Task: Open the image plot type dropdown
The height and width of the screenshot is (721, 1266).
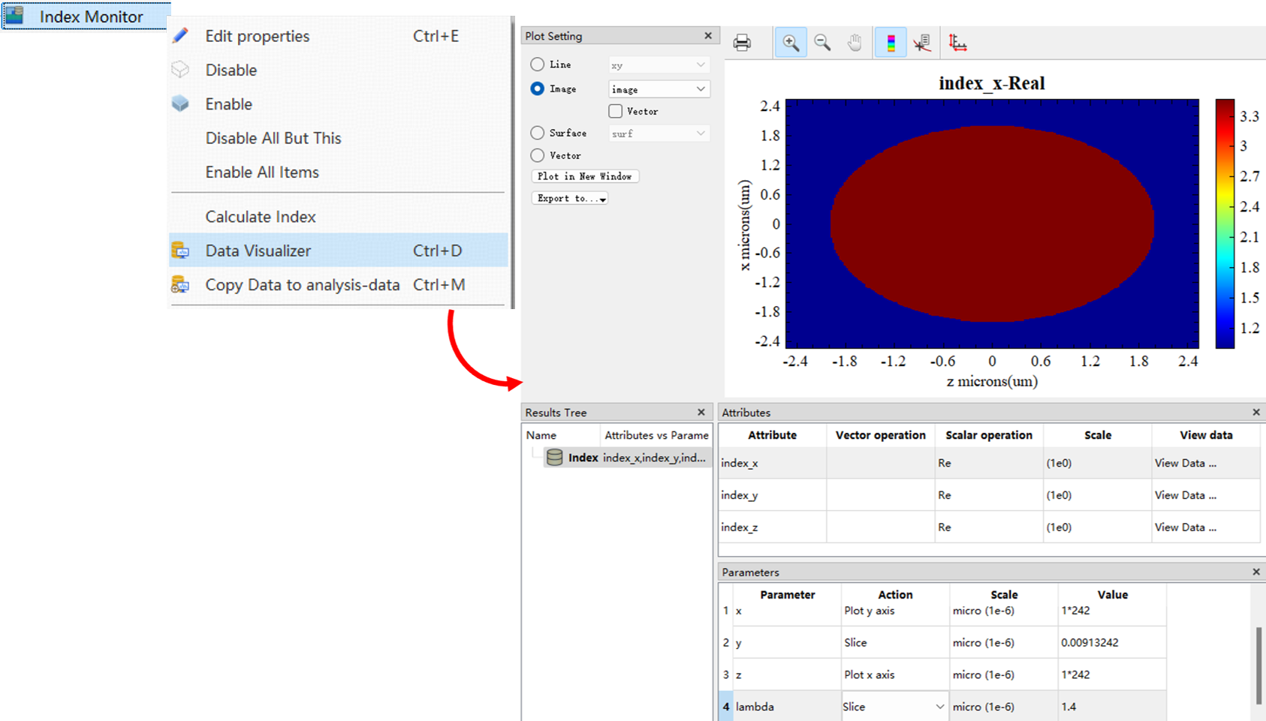Action: [659, 89]
